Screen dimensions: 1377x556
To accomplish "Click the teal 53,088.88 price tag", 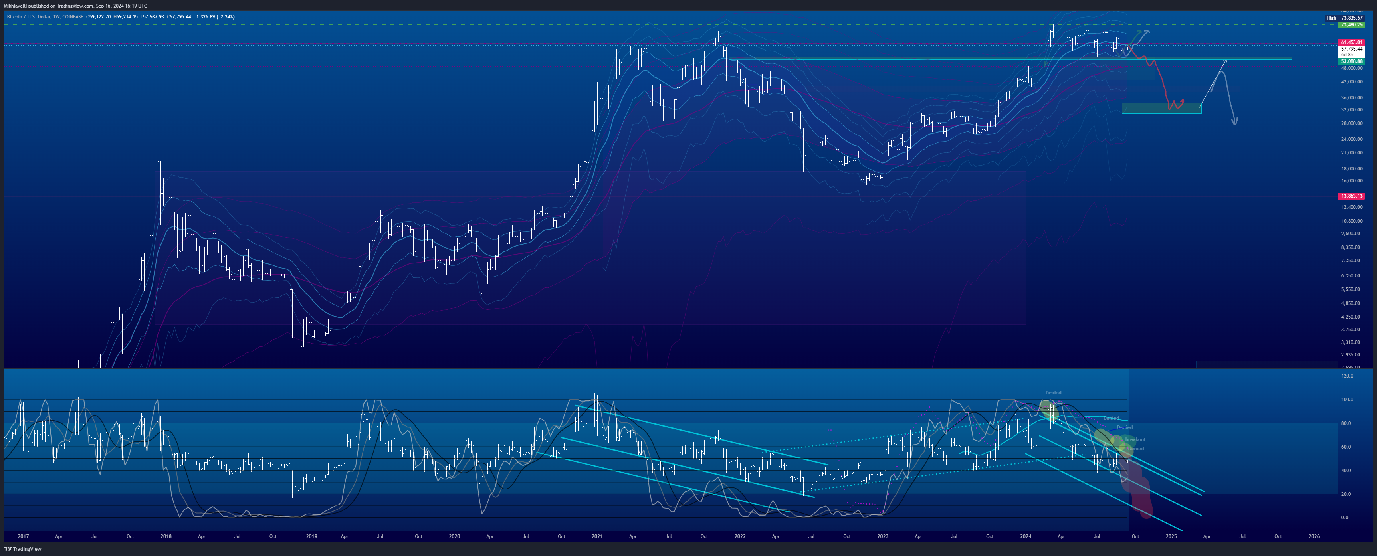I will click(1352, 61).
